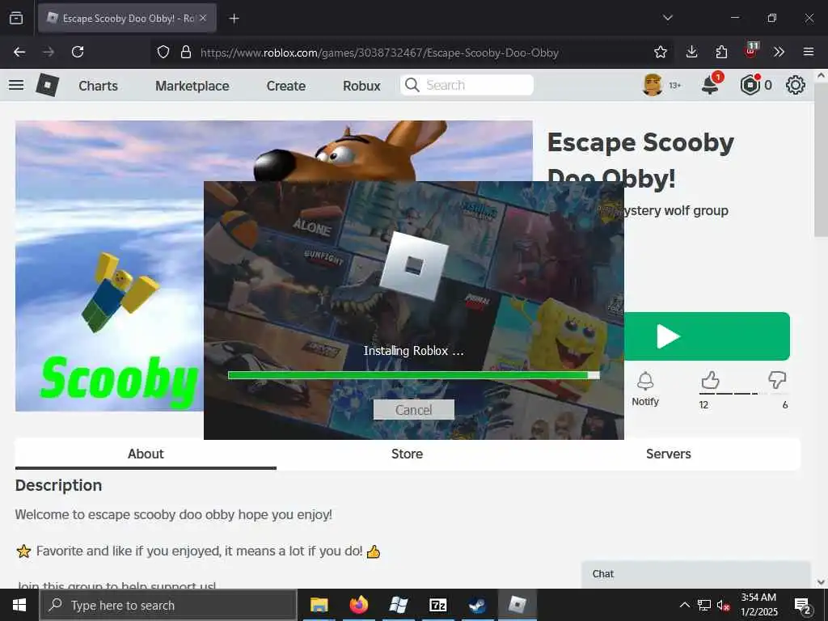Open File Explorer from the taskbar
828x621 pixels.
(319, 605)
